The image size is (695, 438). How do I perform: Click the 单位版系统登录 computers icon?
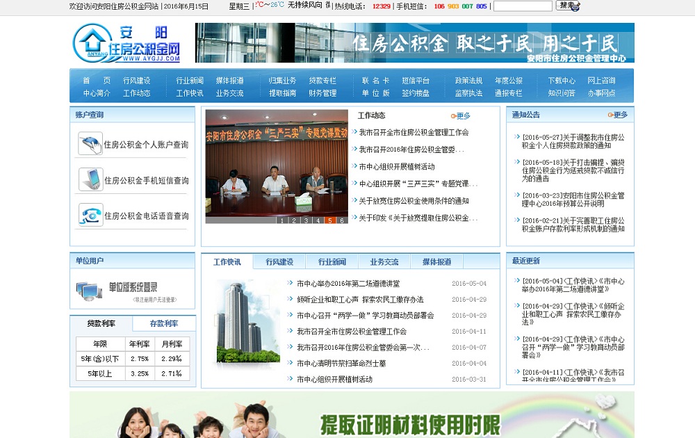click(89, 291)
